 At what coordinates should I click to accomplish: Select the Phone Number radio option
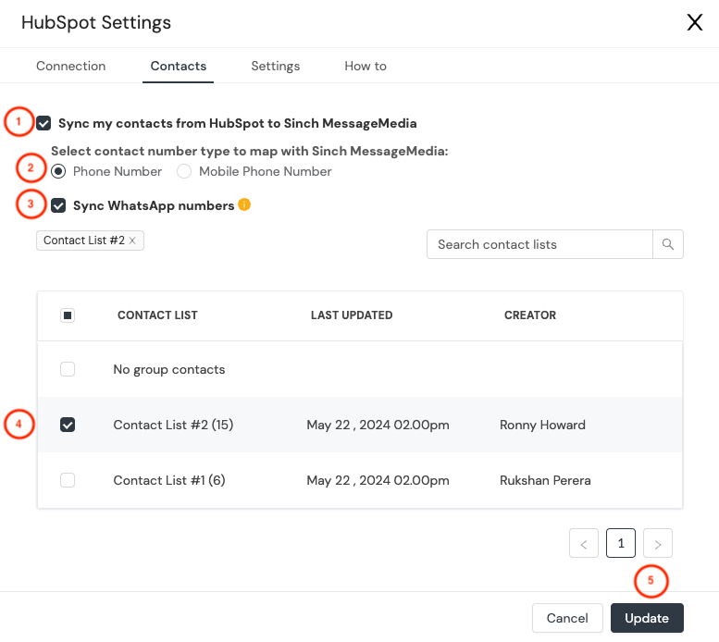pyautogui.click(x=58, y=171)
